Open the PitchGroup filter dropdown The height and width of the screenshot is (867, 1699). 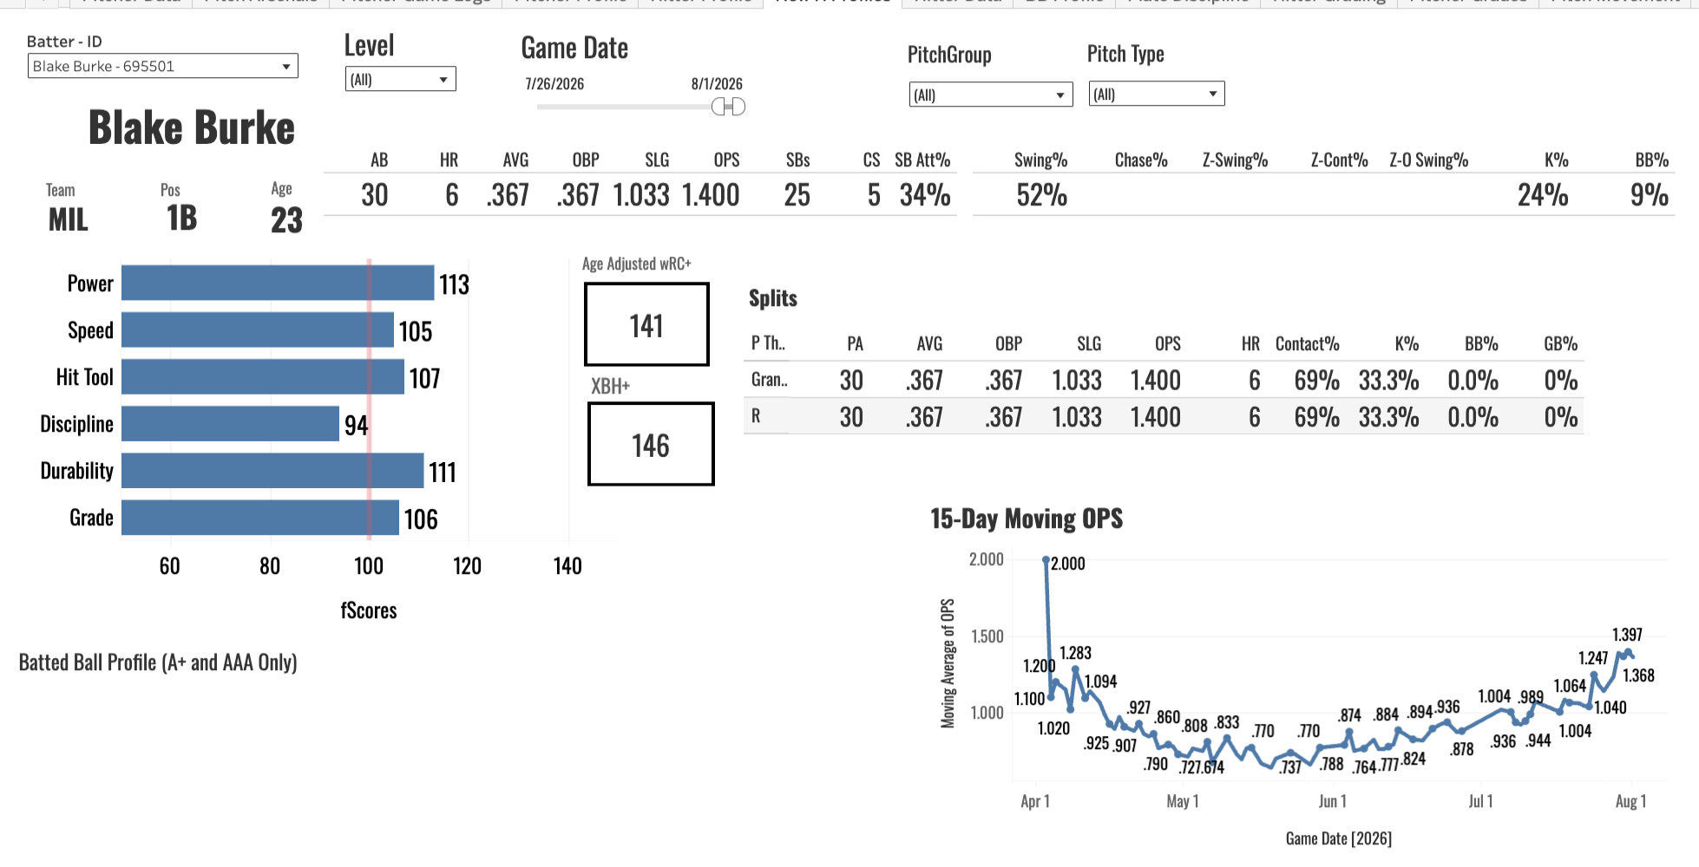click(x=991, y=95)
